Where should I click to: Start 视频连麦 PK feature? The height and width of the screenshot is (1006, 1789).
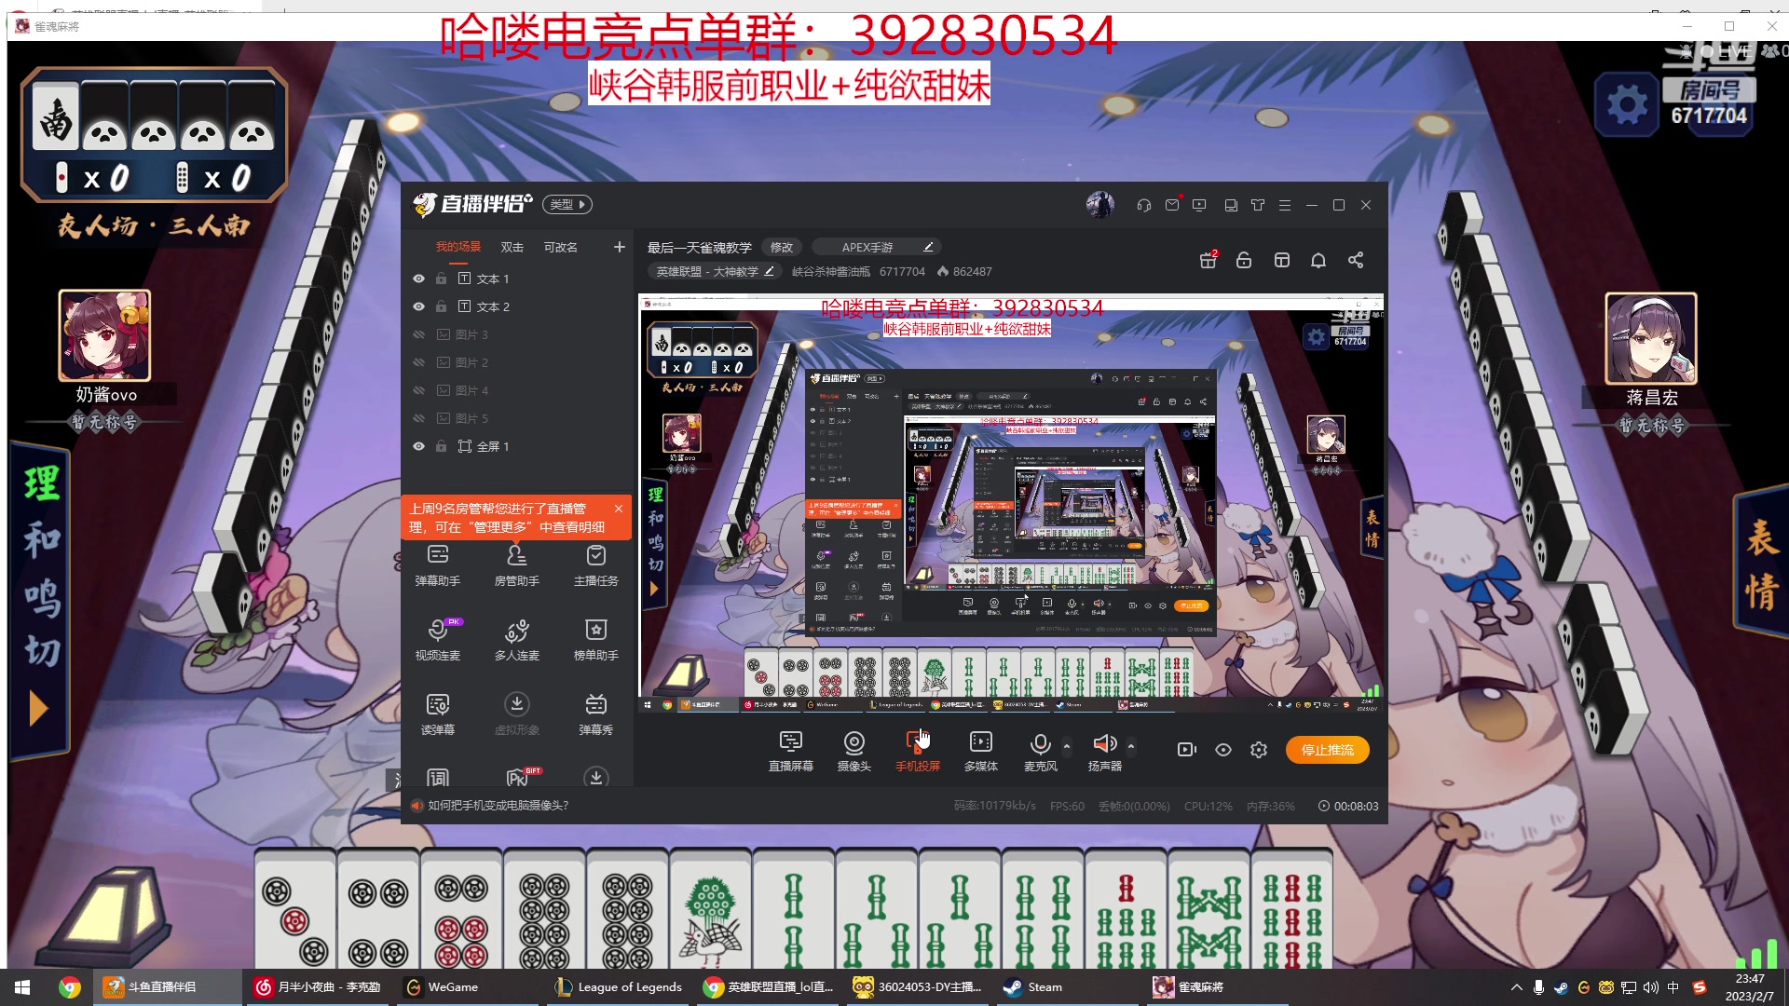pyautogui.click(x=438, y=639)
